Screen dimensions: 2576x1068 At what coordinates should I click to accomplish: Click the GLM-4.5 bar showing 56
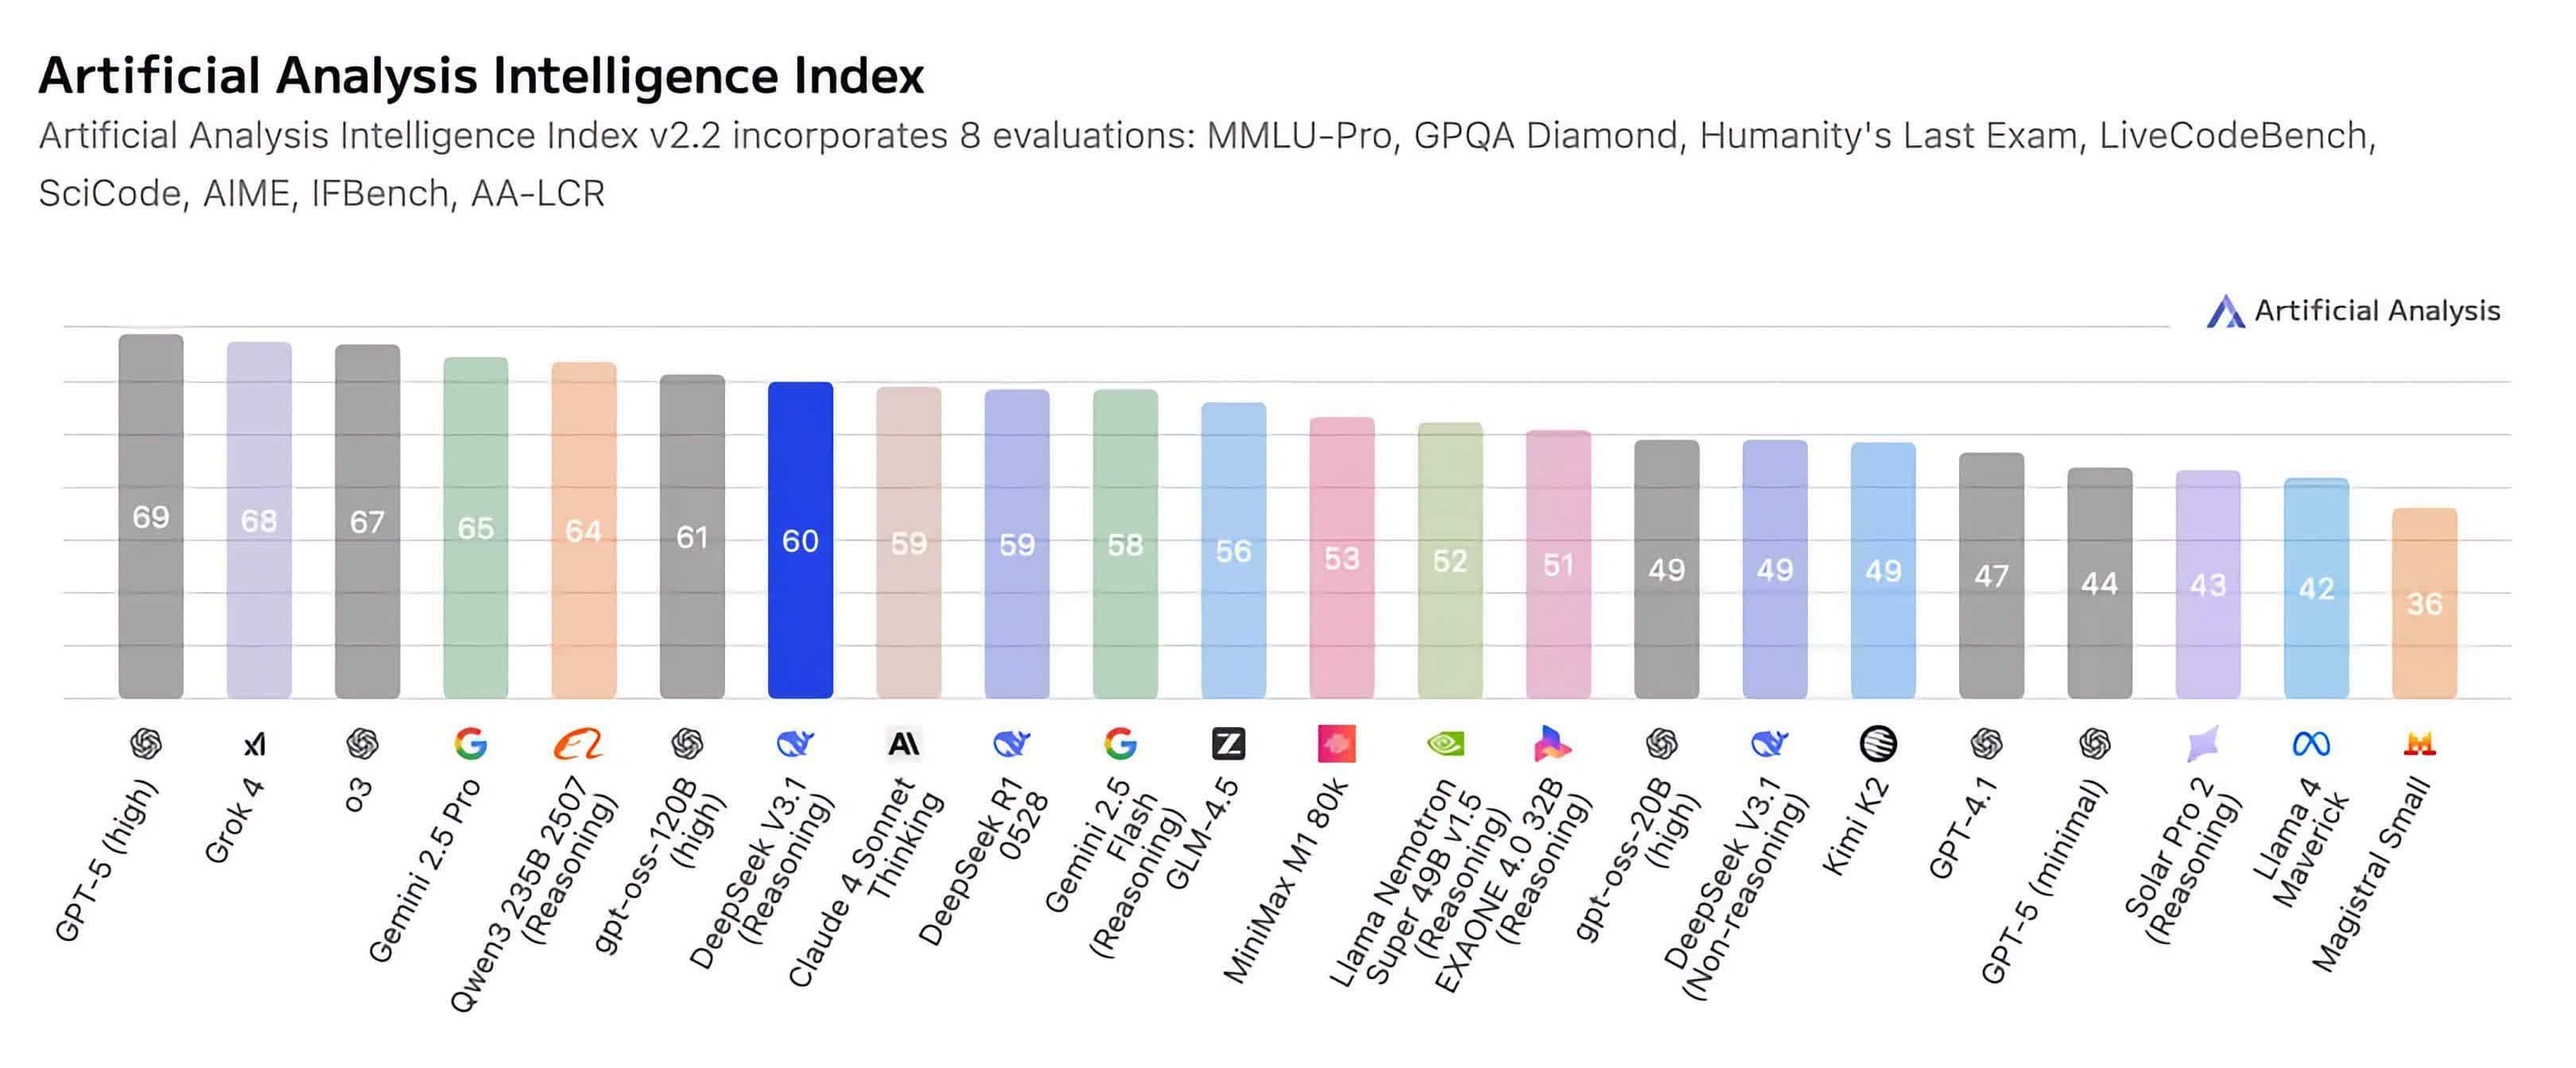pos(1233,551)
